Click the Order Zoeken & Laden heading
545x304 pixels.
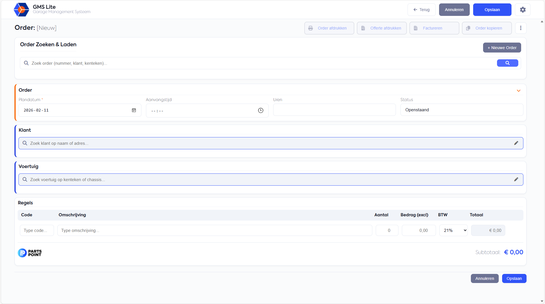pyautogui.click(x=48, y=45)
